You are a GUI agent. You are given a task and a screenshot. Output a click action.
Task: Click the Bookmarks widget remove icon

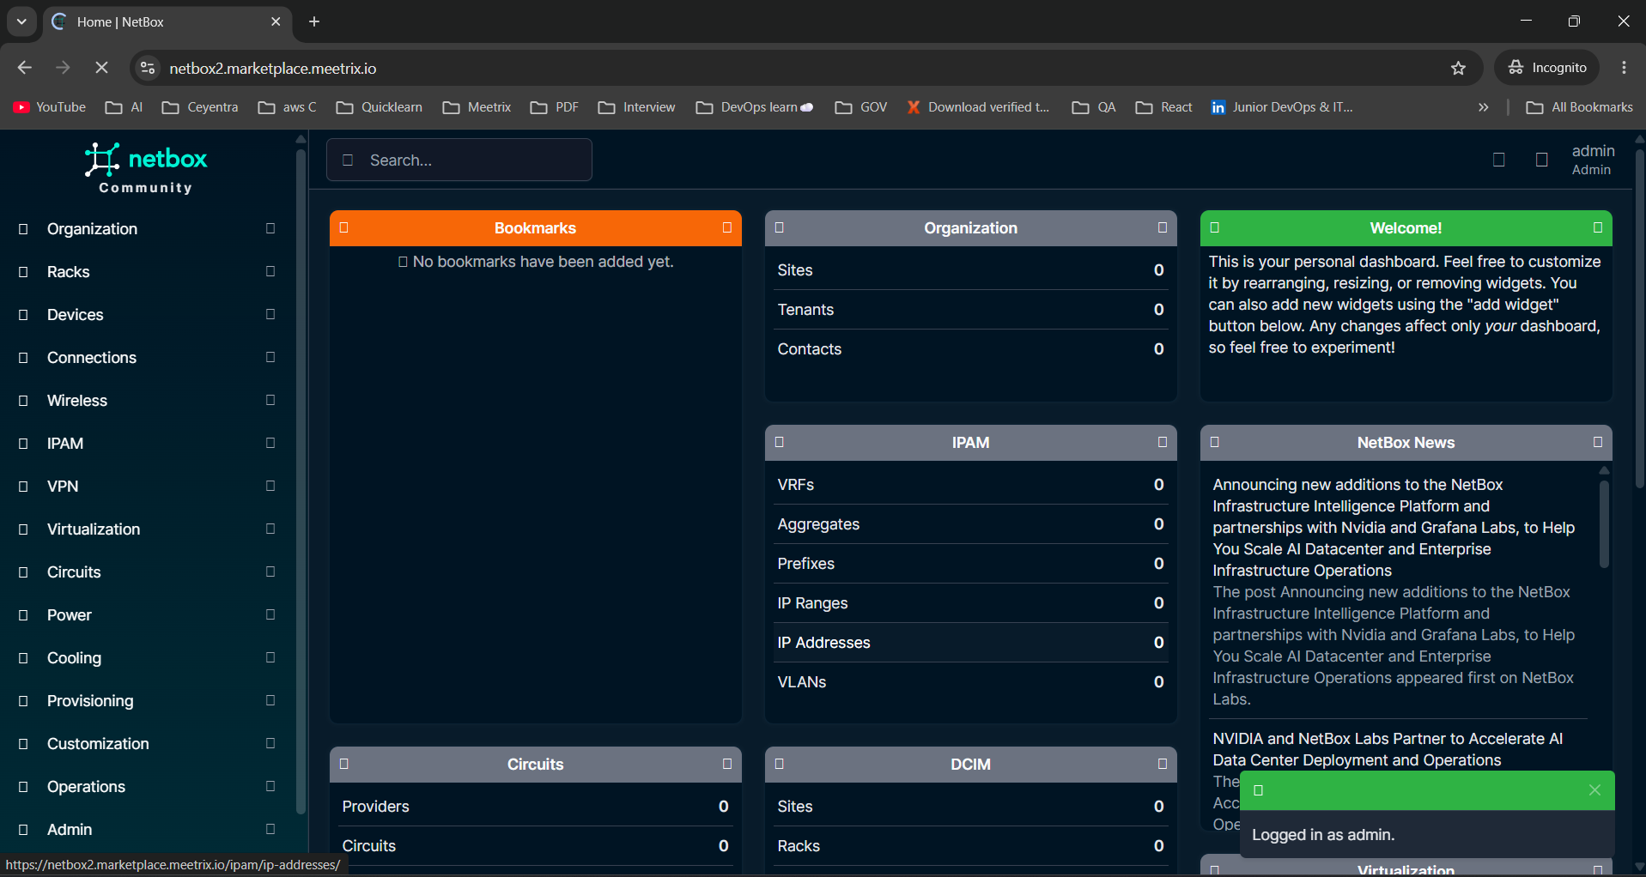tap(727, 227)
